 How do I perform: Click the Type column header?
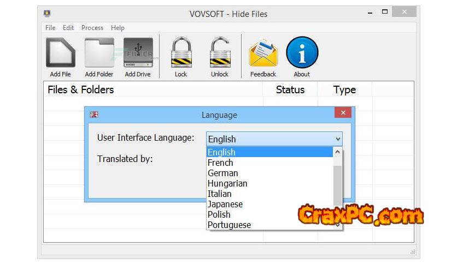coord(344,89)
